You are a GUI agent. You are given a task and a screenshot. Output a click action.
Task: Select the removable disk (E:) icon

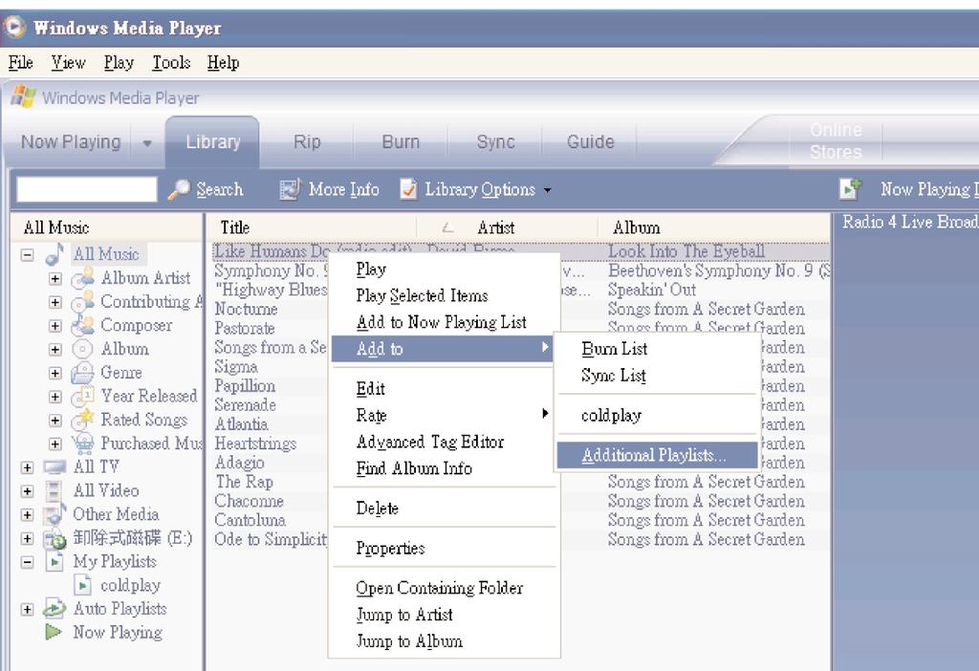(54, 539)
